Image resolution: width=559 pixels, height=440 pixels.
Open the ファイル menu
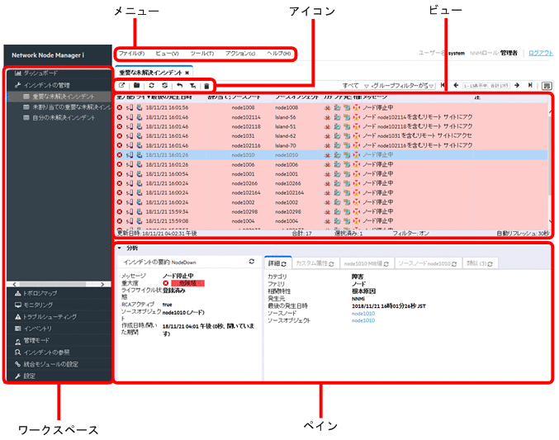[131, 54]
